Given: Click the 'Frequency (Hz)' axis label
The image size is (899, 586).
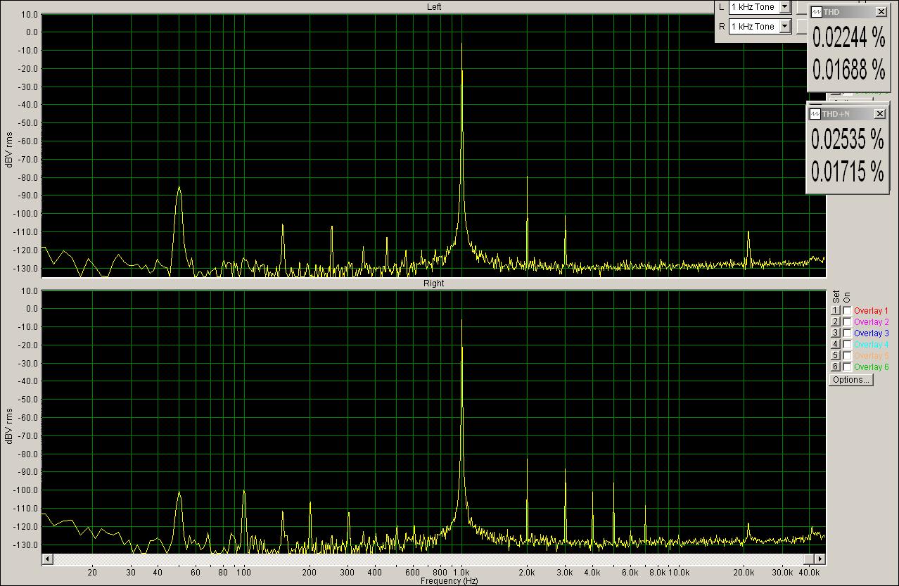Looking at the screenshot, I should click(x=450, y=581).
